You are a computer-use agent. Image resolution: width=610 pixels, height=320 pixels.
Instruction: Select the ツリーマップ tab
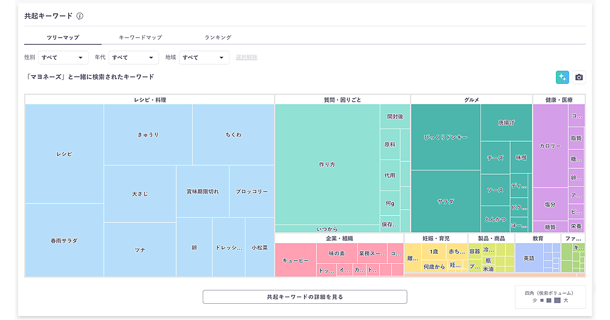(63, 38)
